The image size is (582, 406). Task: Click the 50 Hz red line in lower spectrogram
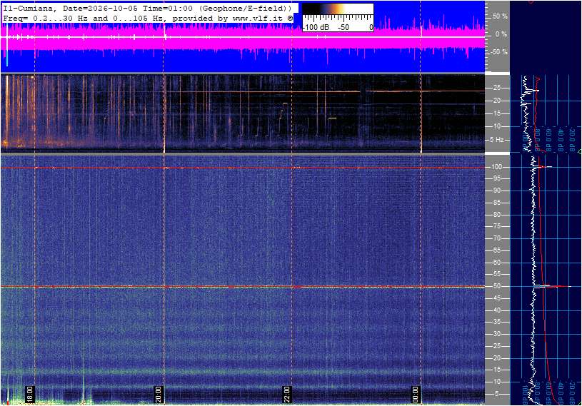[243, 287]
